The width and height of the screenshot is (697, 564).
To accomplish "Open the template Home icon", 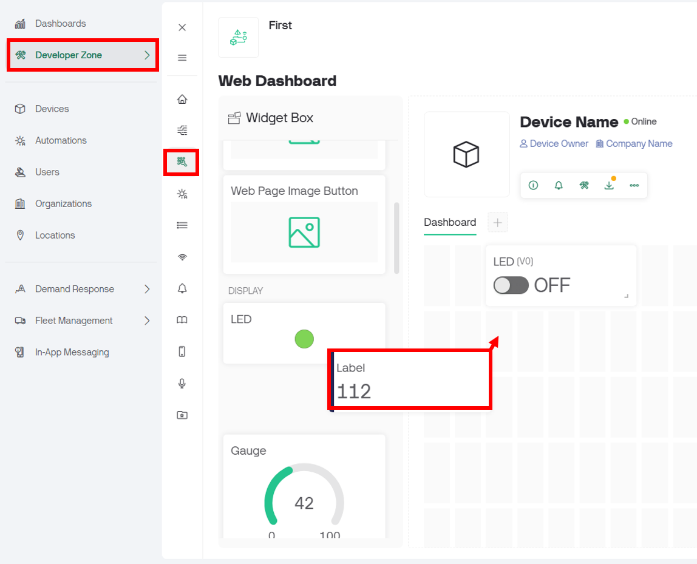I will click(x=182, y=99).
